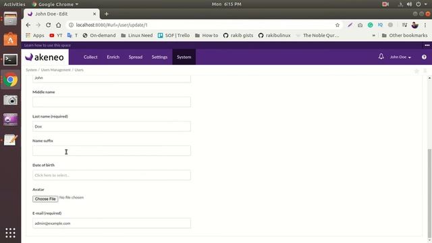
Task: Open the Other bookmarks folder
Action: click(x=405, y=36)
